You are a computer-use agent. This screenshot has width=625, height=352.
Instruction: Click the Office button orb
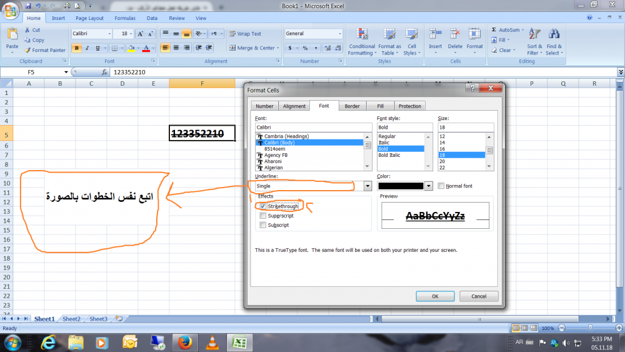coord(11,11)
